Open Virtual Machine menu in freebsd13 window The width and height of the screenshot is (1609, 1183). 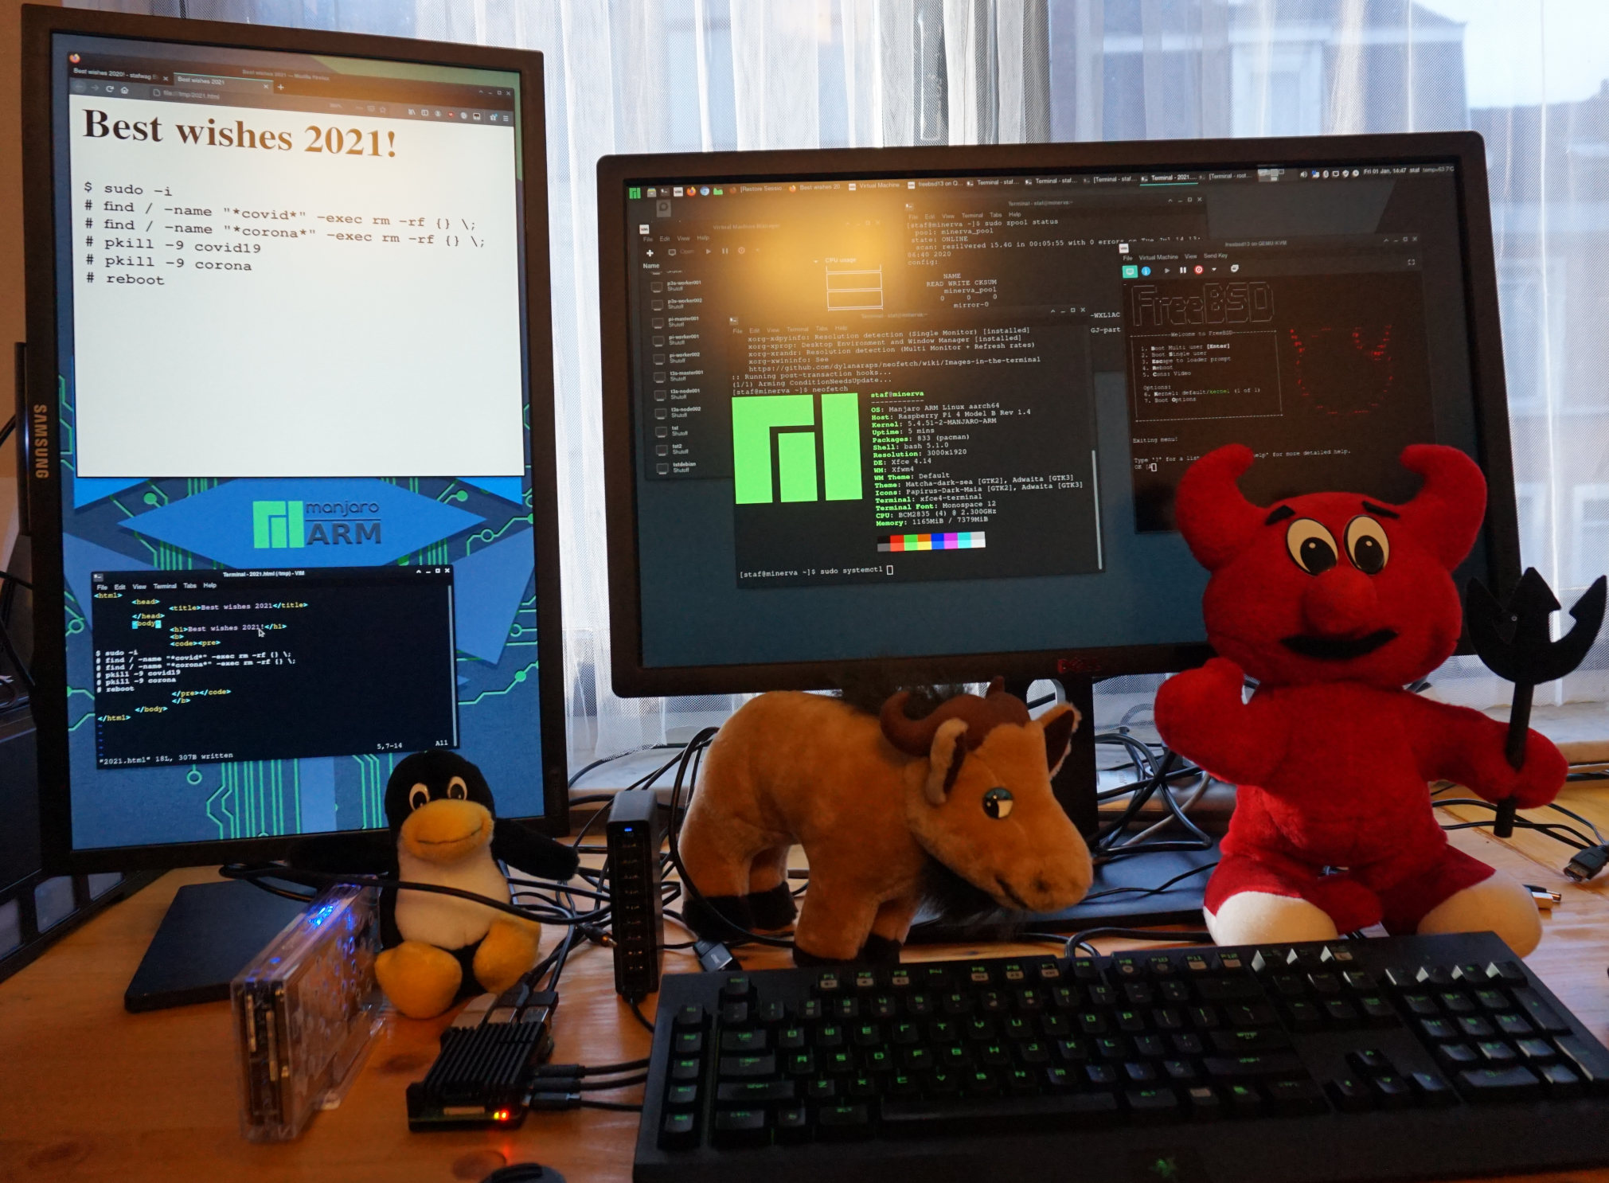pos(1158,257)
